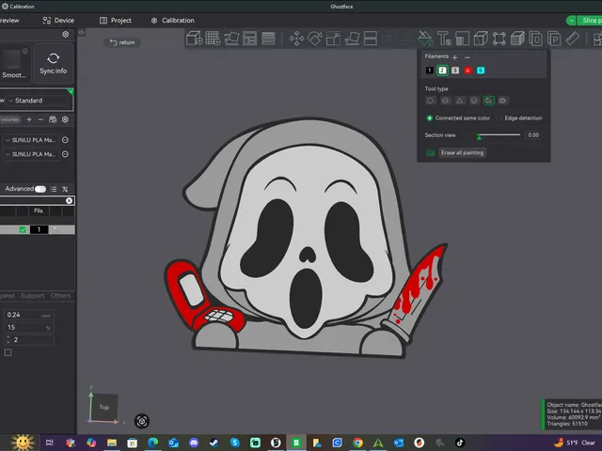The image size is (602, 451).
Task: Open the first SUNLU PLA filament dropdown
Action: click(x=31, y=140)
